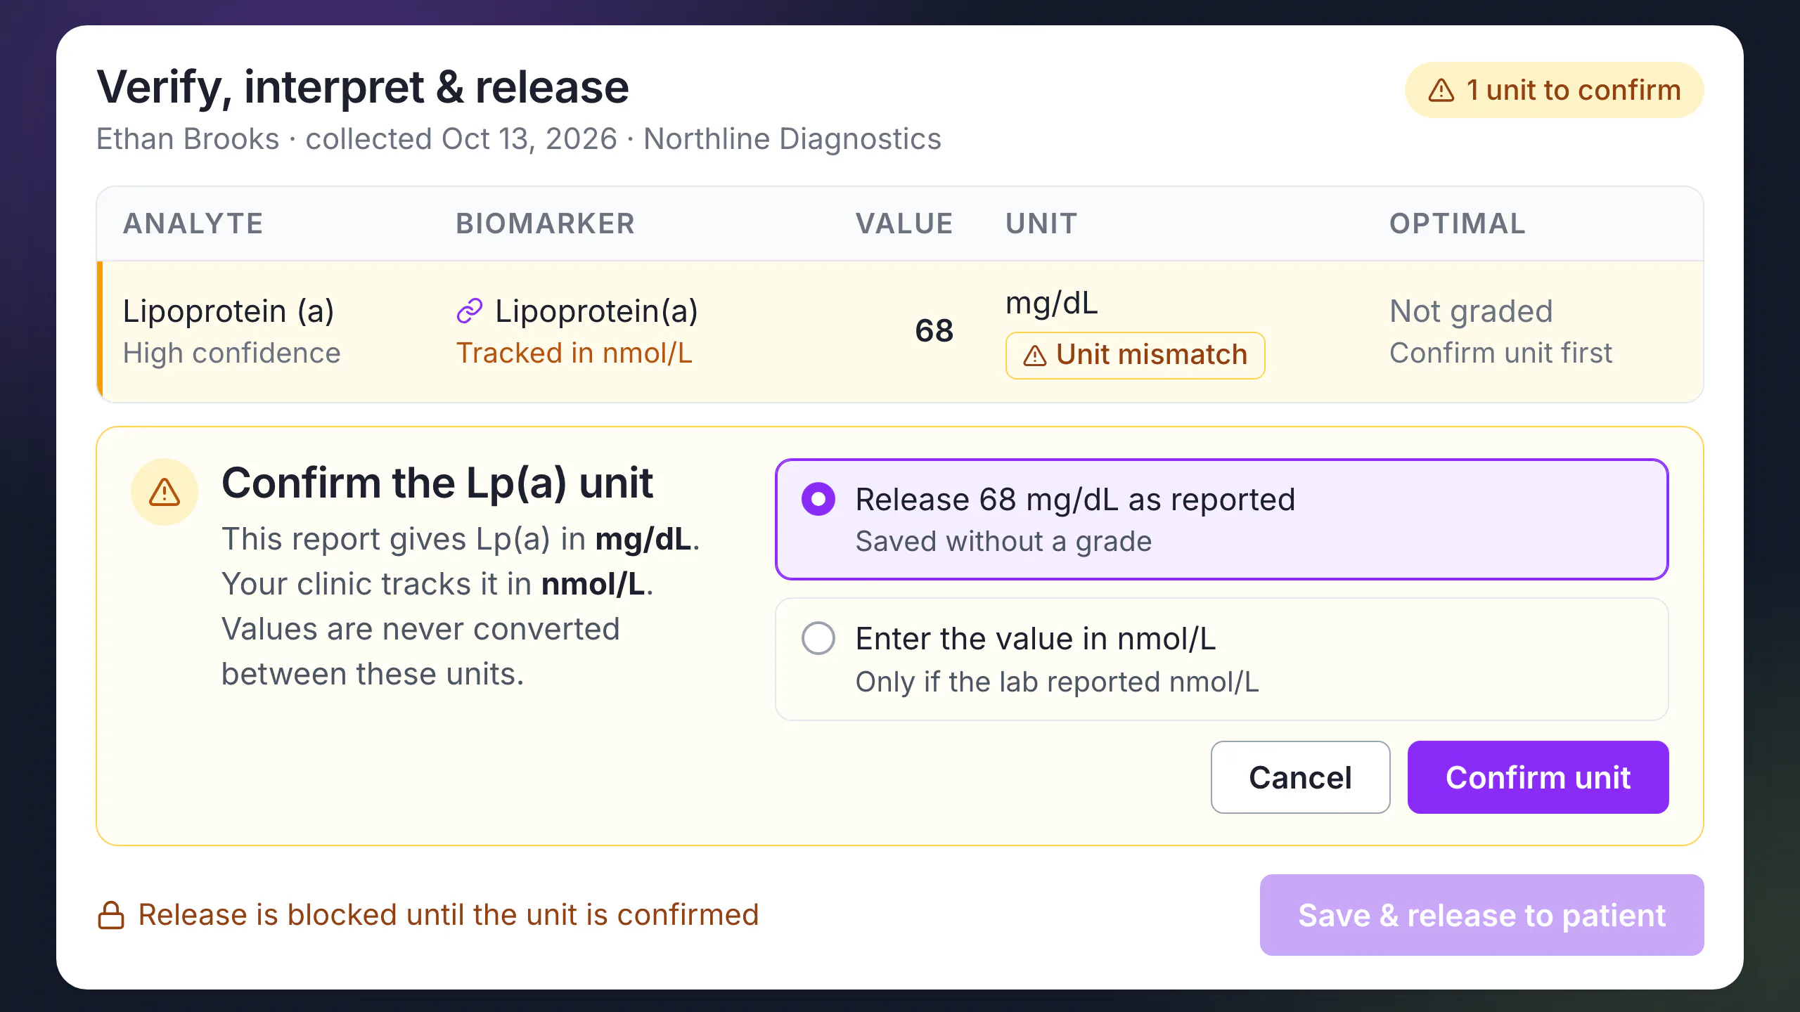Click the UNIT column header
Image resolution: width=1800 pixels, height=1012 pixels.
[x=1041, y=223]
